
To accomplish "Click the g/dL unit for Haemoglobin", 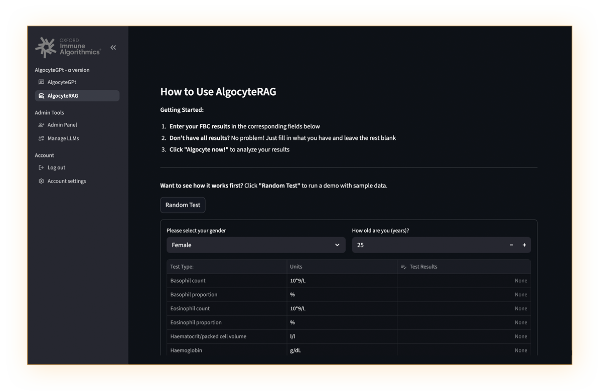I will click(x=295, y=350).
